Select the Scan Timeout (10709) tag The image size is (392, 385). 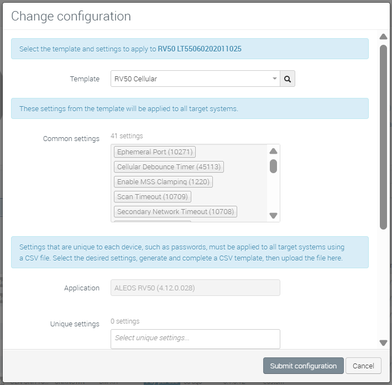coord(153,196)
